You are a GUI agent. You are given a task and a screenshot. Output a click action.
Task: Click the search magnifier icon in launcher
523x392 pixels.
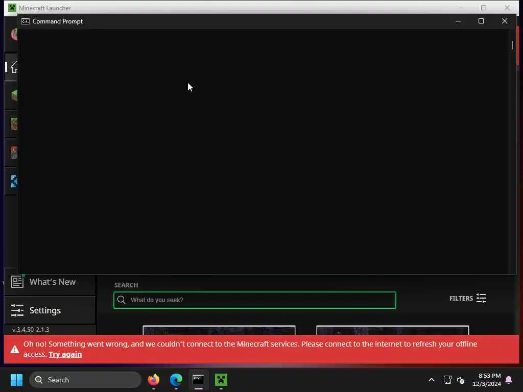click(x=122, y=300)
